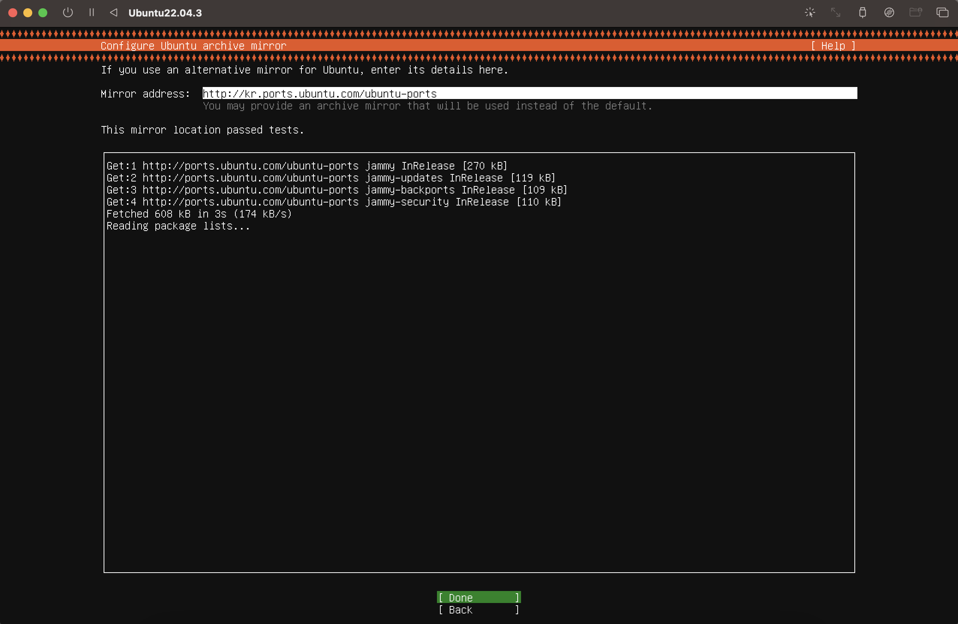The width and height of the screenshot is (958, 624).
Task: Click the shared folder icon
Action: 915,12
